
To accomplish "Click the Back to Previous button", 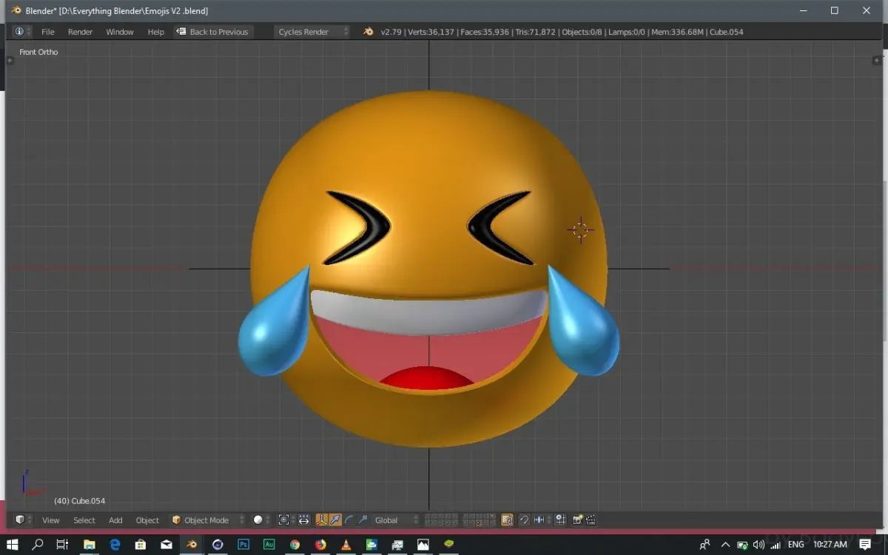I will click(212, 32).
